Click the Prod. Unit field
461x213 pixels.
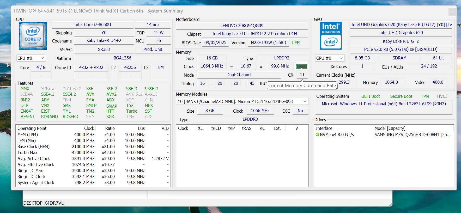(153, 50)
